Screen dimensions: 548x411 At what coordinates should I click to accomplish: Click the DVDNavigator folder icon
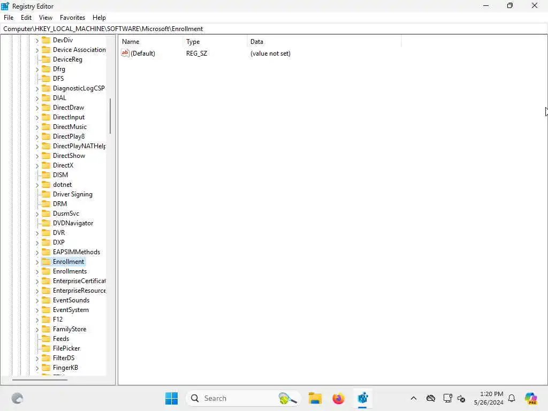tap(46, 223)
